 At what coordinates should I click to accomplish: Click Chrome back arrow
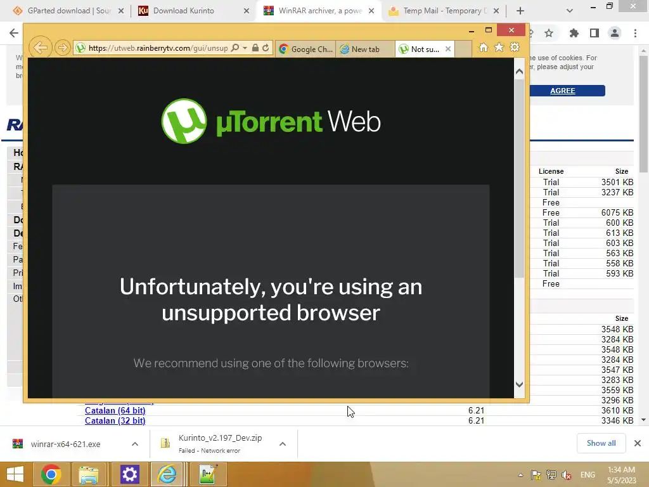click(x=14, y=33)
